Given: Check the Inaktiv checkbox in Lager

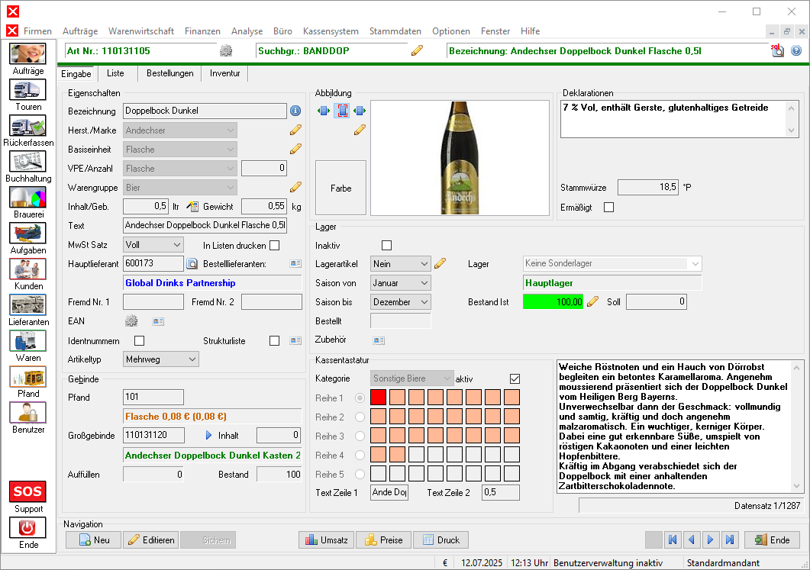Looking at the screenshot, I should pos(386,245).
